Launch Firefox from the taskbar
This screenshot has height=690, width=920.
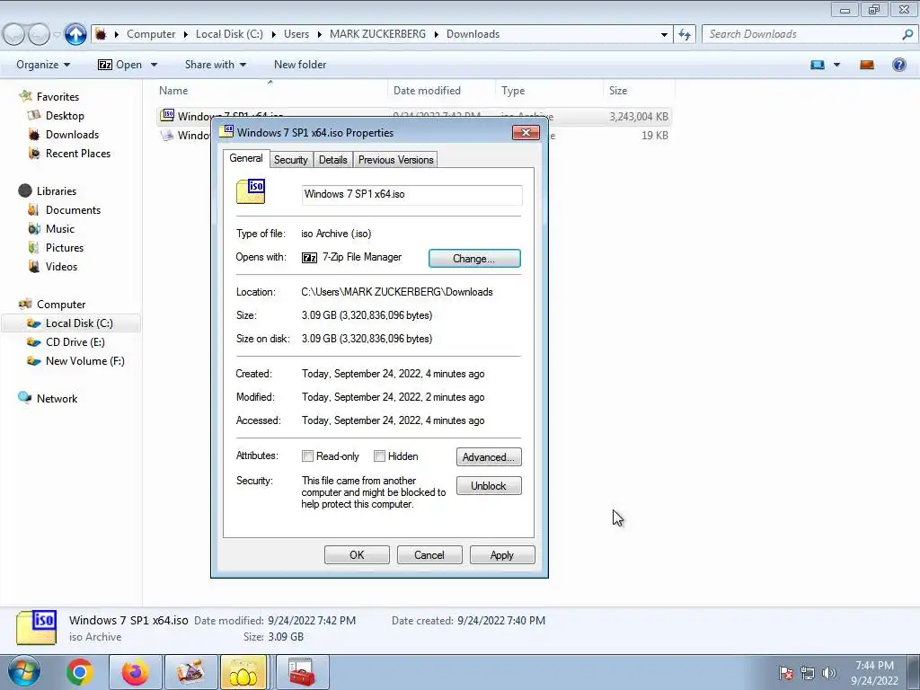point(135,672)
